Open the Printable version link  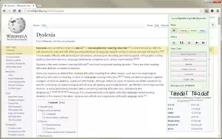click(16, 135)
